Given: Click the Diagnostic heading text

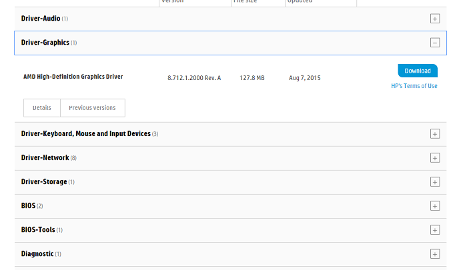Looking at the screenshot, I should point(37,254).
